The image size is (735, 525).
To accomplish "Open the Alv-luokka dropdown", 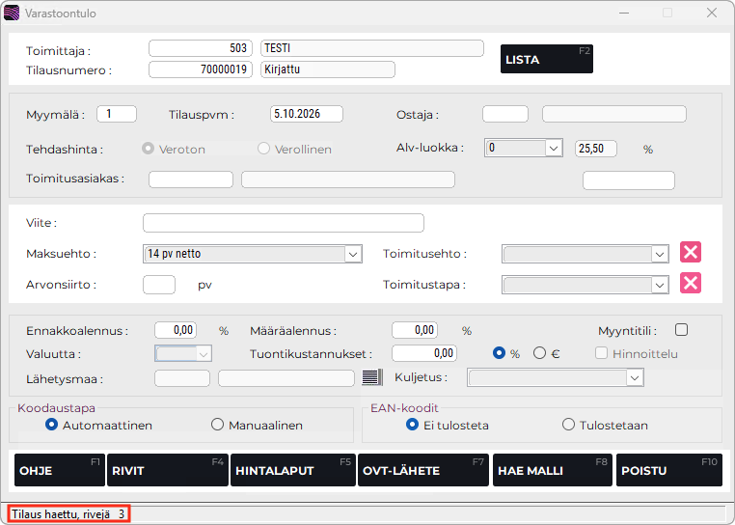I will 554,149.
